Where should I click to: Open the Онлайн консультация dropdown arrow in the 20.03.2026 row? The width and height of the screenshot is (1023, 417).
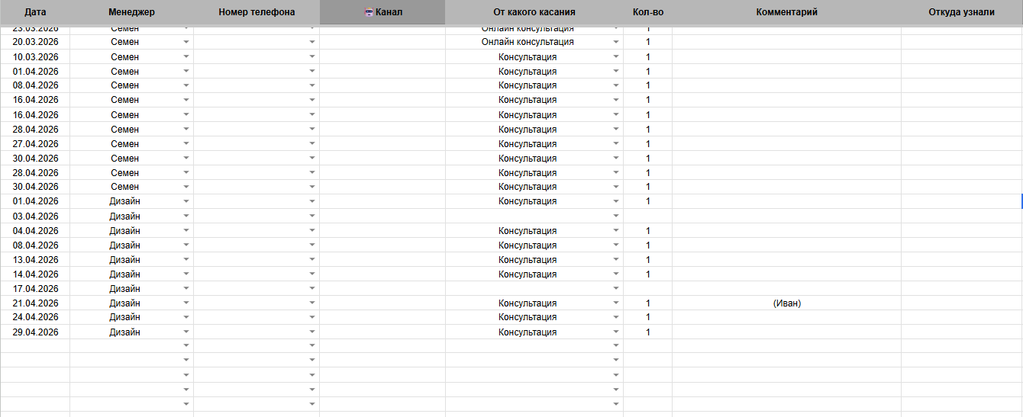click(x=616, y=43)
